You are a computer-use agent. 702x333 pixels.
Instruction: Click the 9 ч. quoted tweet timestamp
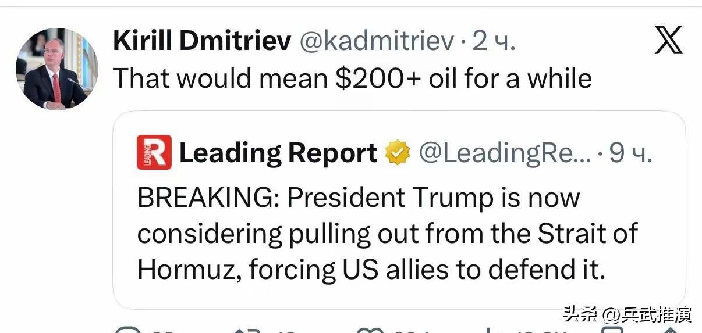pyautogui.click(x=630, y=153)
